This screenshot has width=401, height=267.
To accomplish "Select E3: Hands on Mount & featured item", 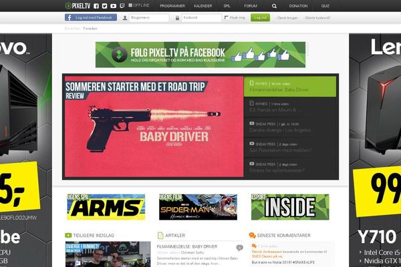I will [x=290, y=107].
